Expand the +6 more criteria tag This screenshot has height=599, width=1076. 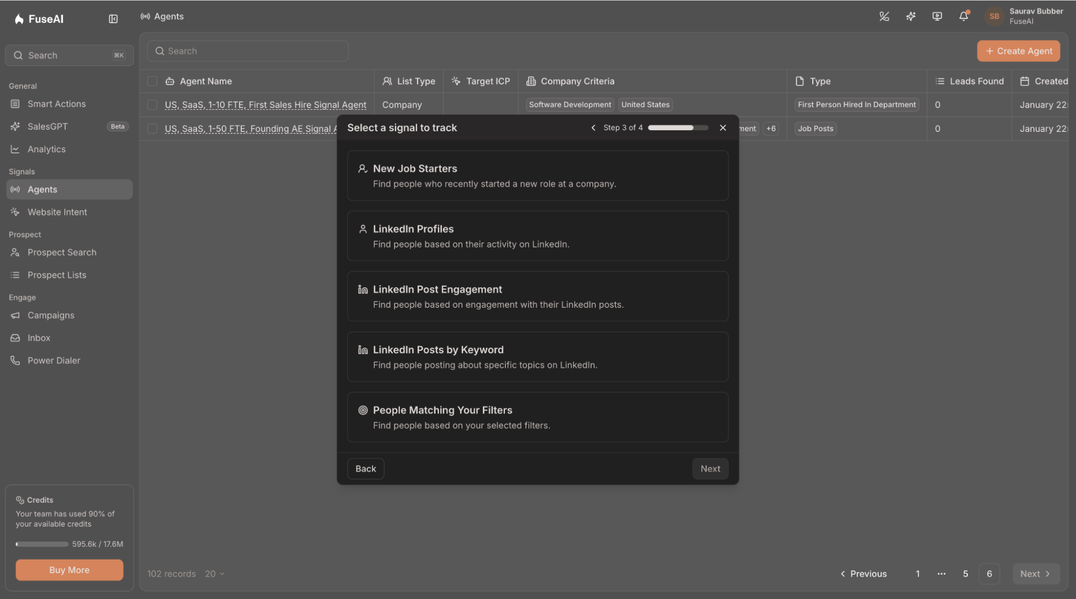click(771, 129)
